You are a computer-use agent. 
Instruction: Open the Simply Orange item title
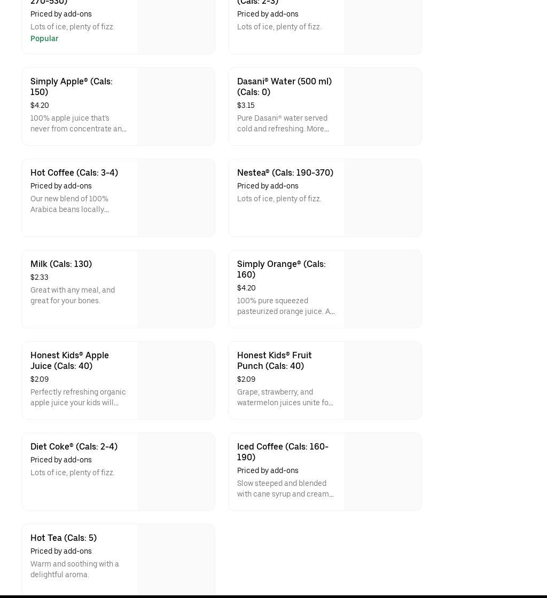pyautogui.click(x=281, y=269)
